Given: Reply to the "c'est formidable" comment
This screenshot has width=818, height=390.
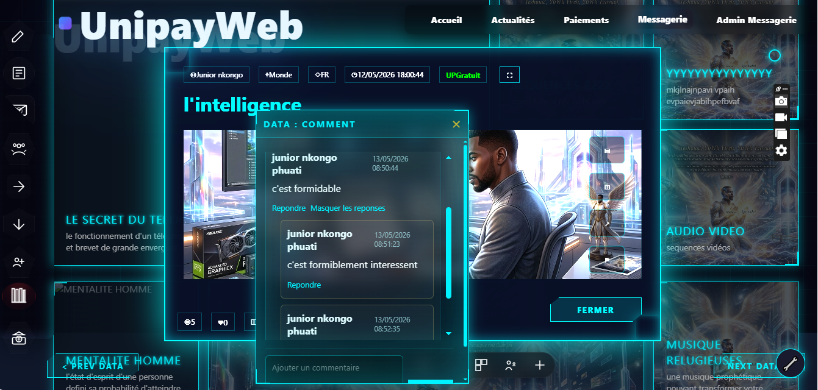Looking at the screenshot, I should 289,208.
